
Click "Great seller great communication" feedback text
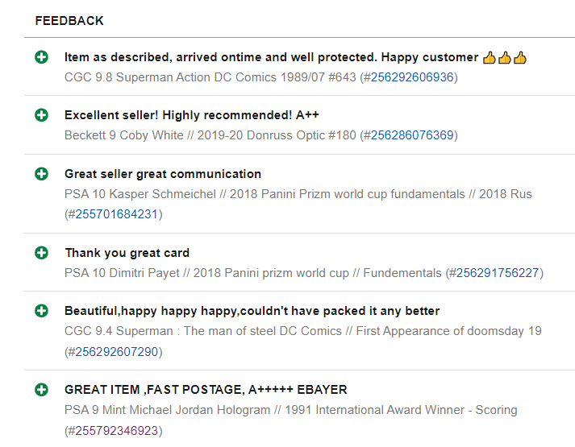pyautogui.click(x=163, y=174)
